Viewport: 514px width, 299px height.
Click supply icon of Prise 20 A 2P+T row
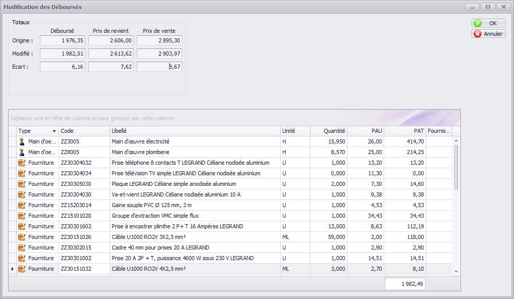point(22,258)
